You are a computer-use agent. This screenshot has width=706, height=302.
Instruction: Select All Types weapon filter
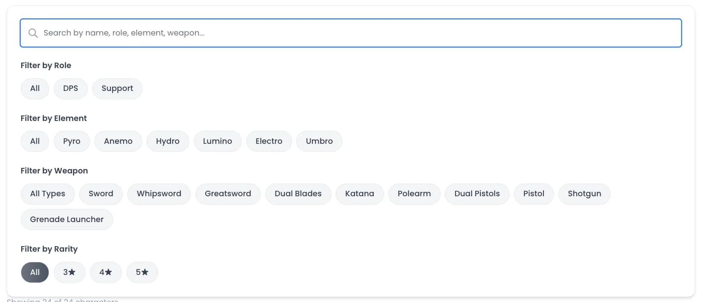pyautogui.click(x=47, y=194)
